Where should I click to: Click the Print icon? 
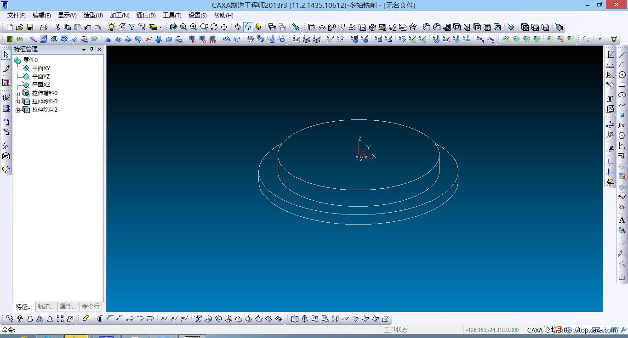(x=44, y=27)
